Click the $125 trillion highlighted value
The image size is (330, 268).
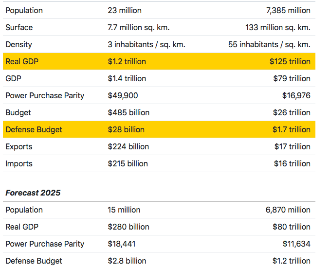(290, 61)
